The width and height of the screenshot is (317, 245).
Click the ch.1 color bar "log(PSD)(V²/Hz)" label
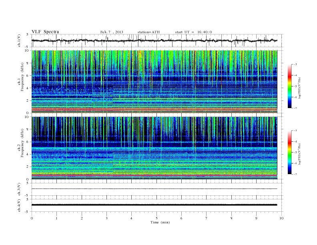pos(299,88)
